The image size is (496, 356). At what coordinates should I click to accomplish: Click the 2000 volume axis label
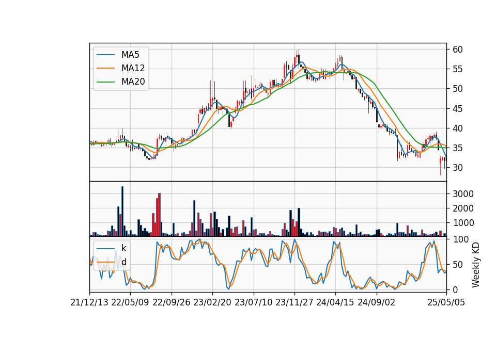[x=463, y=208]
